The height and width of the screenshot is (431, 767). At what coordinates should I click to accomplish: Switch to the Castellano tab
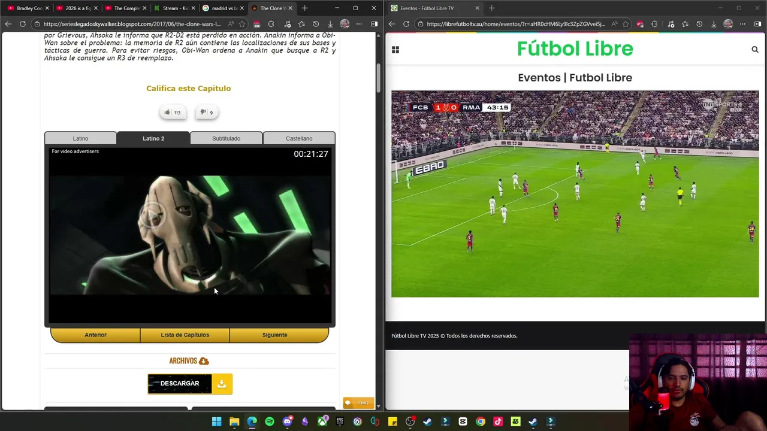299,138
